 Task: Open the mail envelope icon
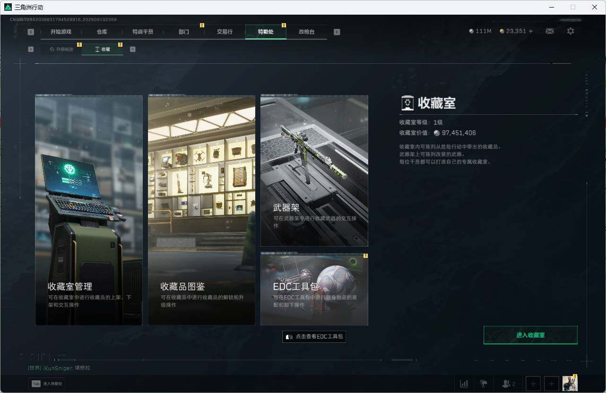(x=550, y=31)
